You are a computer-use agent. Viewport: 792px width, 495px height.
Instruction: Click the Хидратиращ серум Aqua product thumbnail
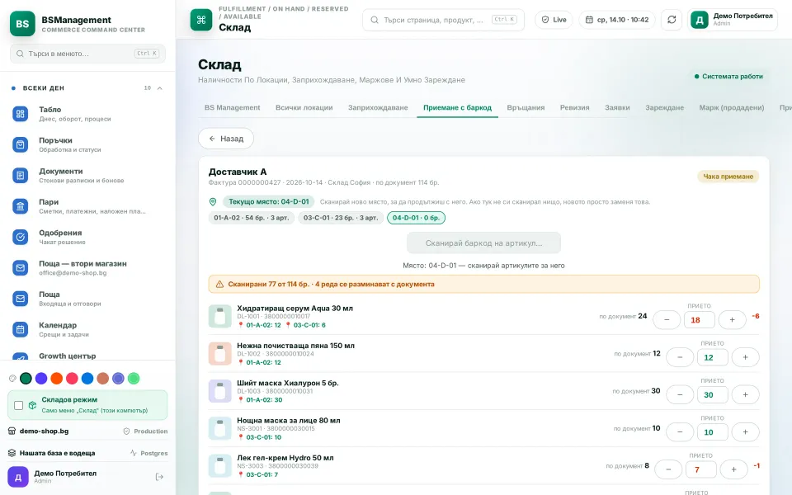[x=219, y=316]
